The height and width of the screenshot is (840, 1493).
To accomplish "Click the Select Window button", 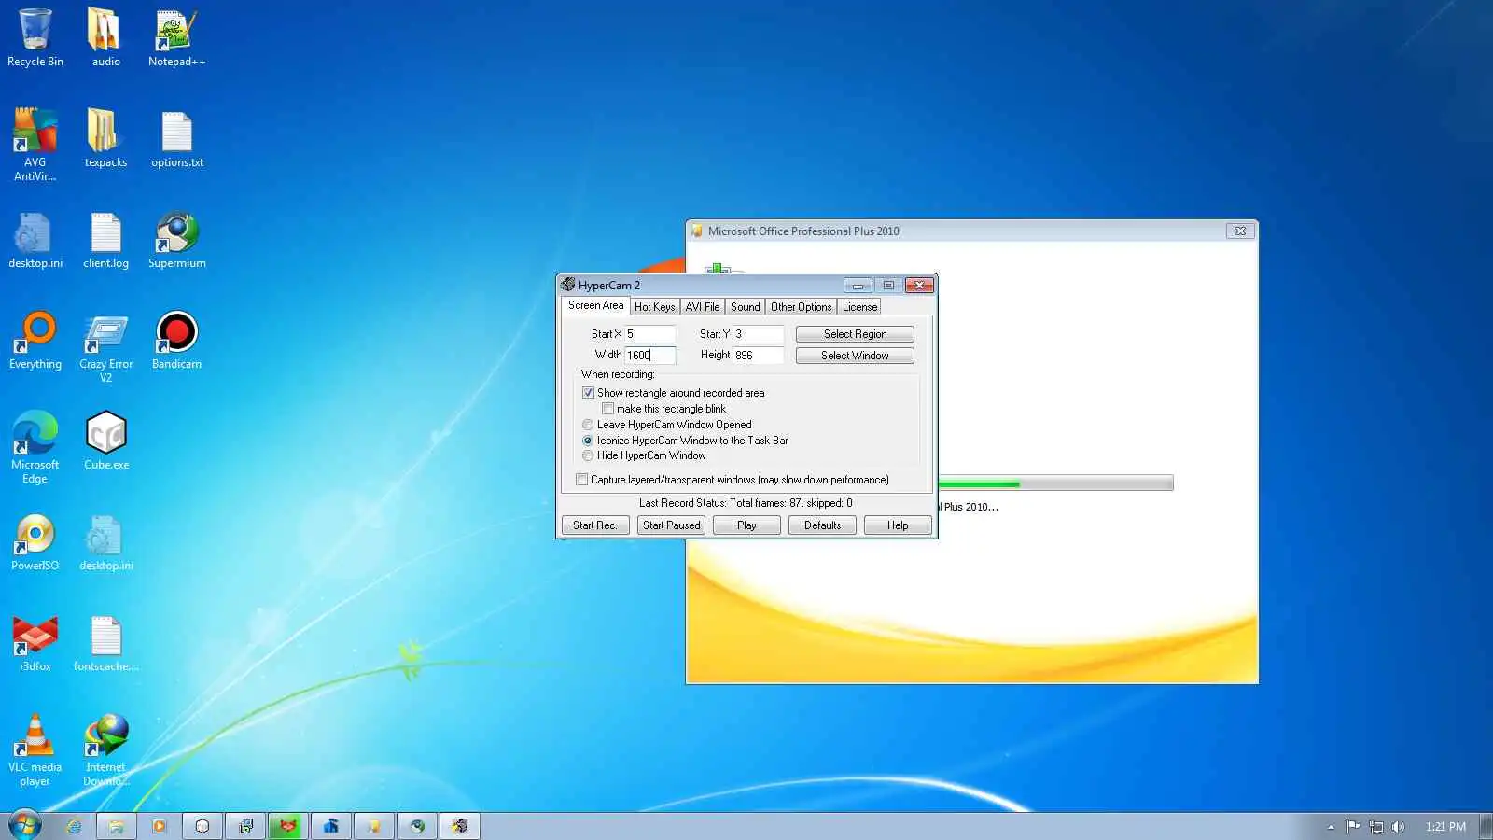I will tap(855, 356).
